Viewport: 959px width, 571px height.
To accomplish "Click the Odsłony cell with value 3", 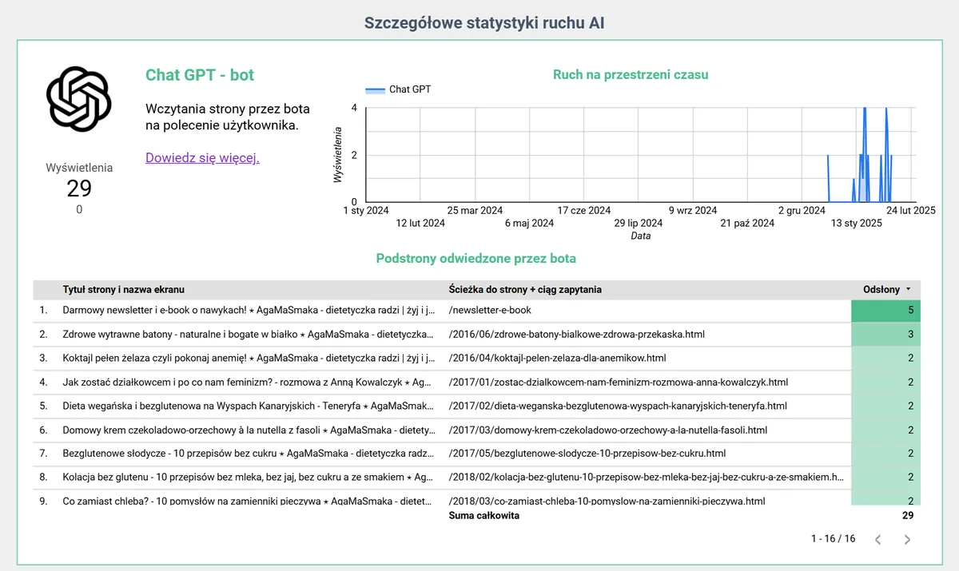I will point(885,334).
